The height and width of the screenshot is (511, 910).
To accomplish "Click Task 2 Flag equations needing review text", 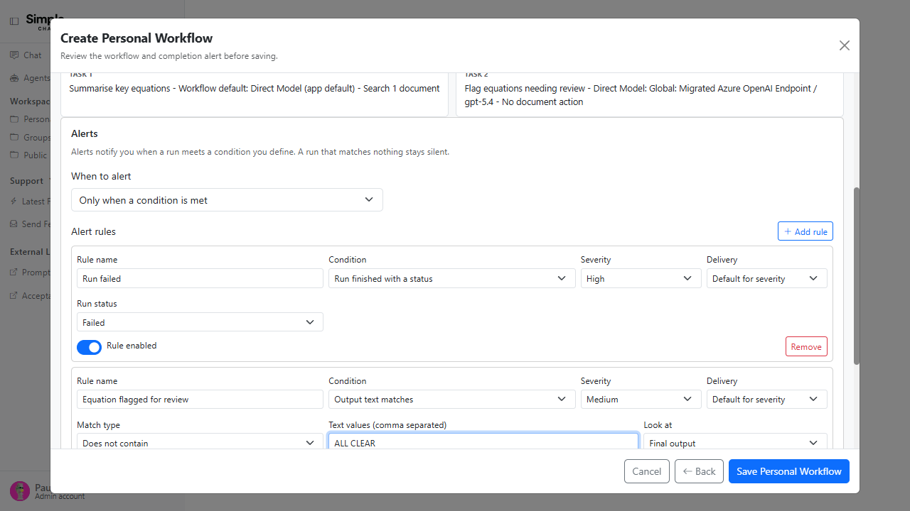I will (x=641, y=95).
